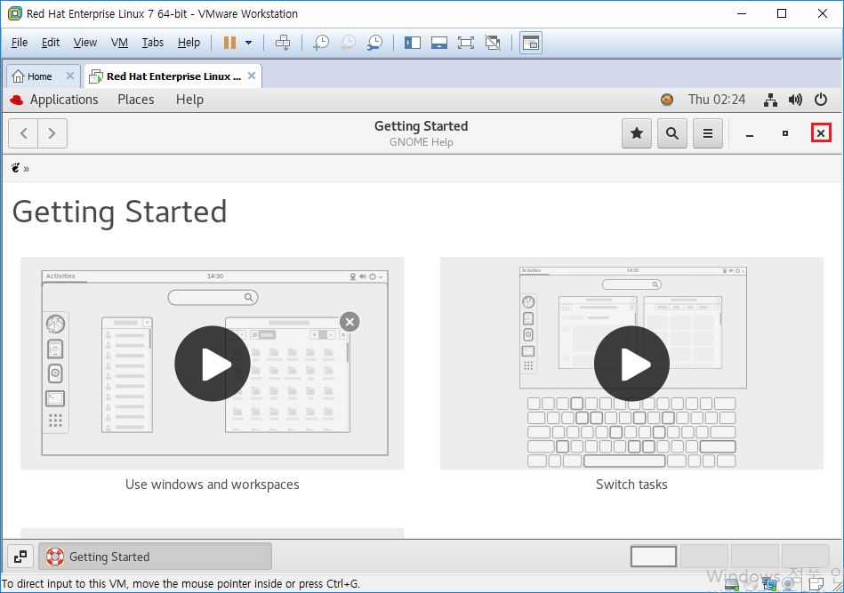Minimize the Getting Started window
This screenshot has width=844, height=593.
coord(749,133)
